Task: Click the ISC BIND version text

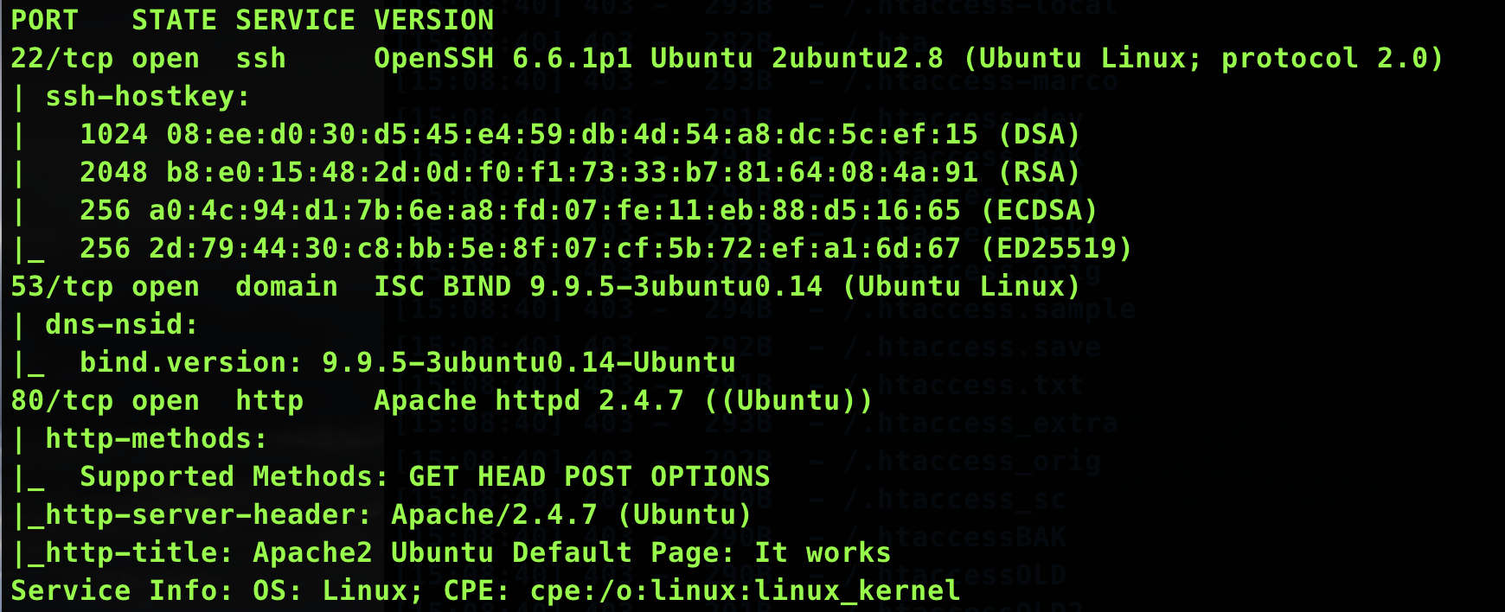Action: (598, 286)
